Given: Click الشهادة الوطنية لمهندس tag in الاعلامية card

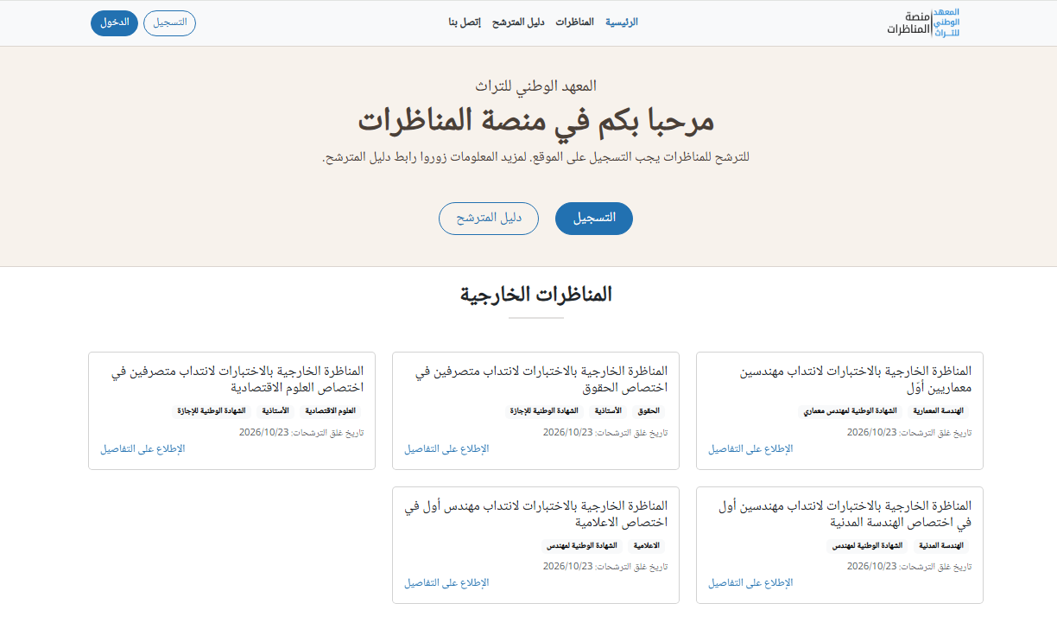Looking at the screenshot, I should pos(582,546).
